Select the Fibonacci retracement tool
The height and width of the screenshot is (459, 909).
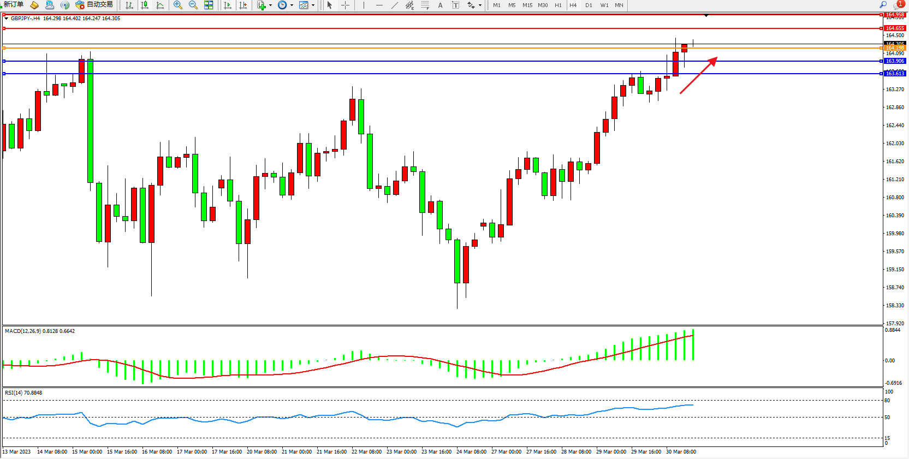425,5
